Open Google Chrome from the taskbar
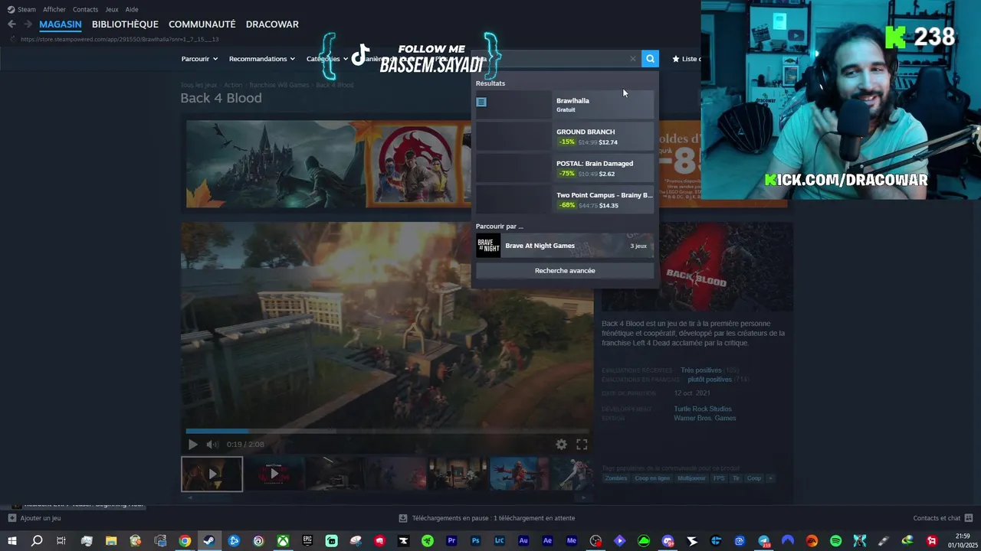The image size is (981, 551). tap(185, 541)
